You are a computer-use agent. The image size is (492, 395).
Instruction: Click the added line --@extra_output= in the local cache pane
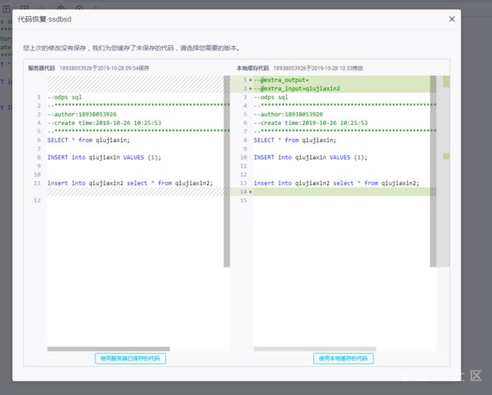(x=281, y=80)
